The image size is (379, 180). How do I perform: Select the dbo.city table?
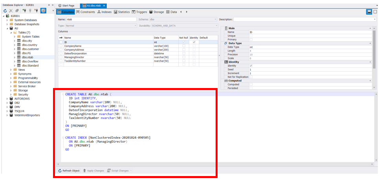[x=27, y=40]
